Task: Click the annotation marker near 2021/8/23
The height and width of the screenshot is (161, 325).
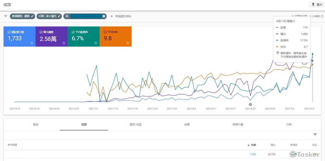Action: tap(251, 104)
